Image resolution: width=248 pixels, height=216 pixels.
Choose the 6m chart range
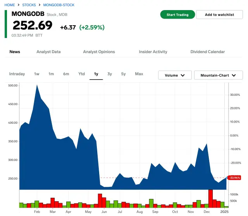(66, 74)
